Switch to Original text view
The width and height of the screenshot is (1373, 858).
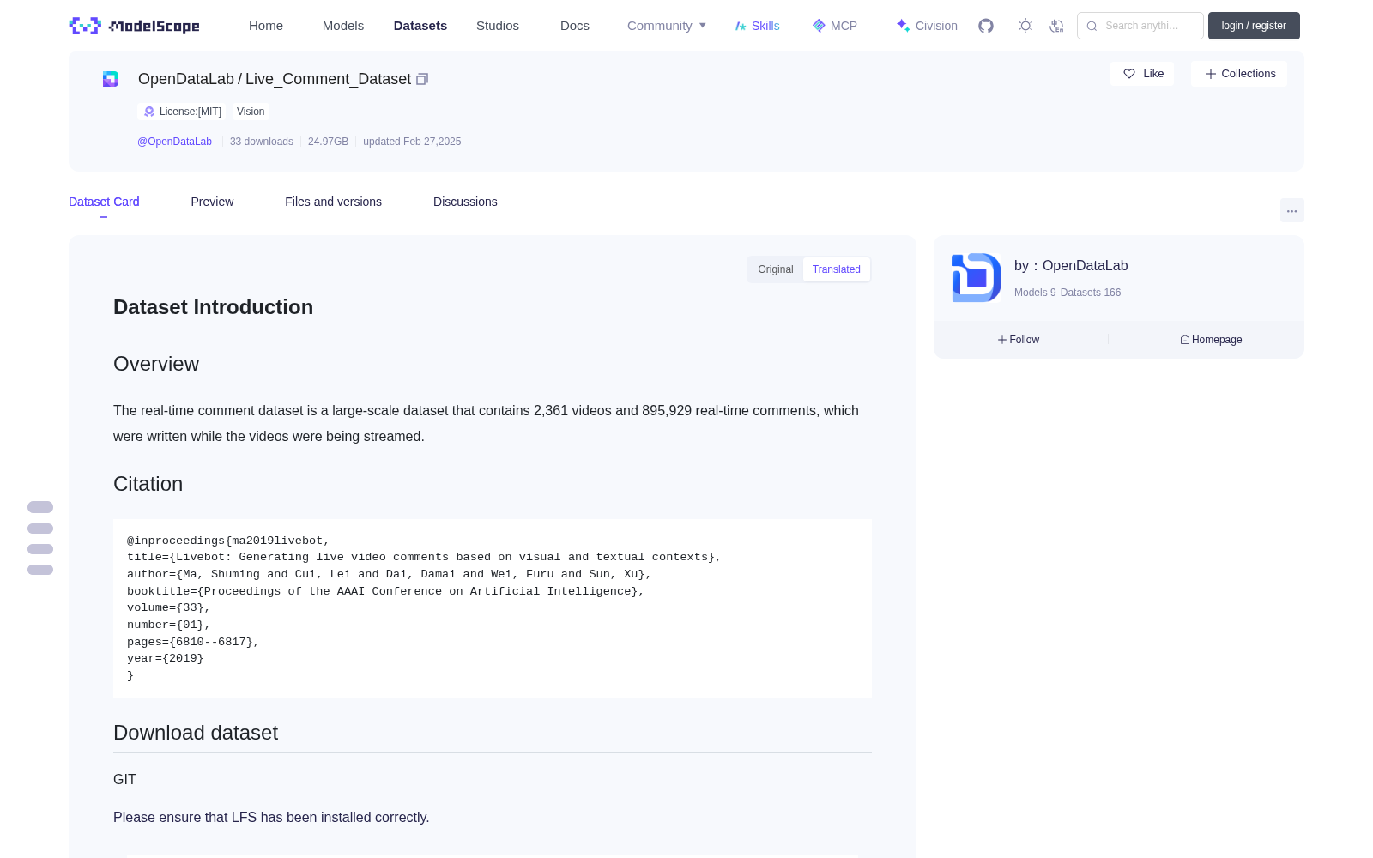776,269
